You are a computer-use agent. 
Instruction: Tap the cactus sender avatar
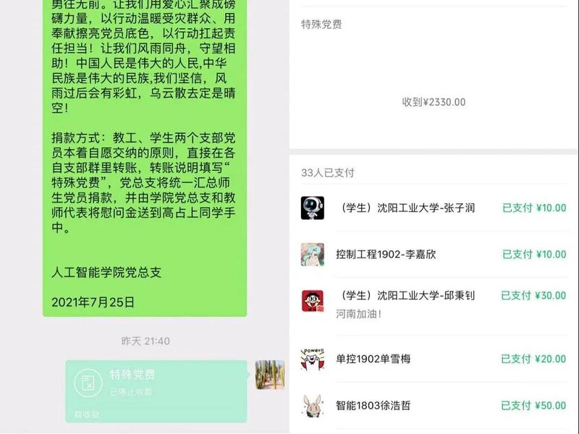point(270,375)
